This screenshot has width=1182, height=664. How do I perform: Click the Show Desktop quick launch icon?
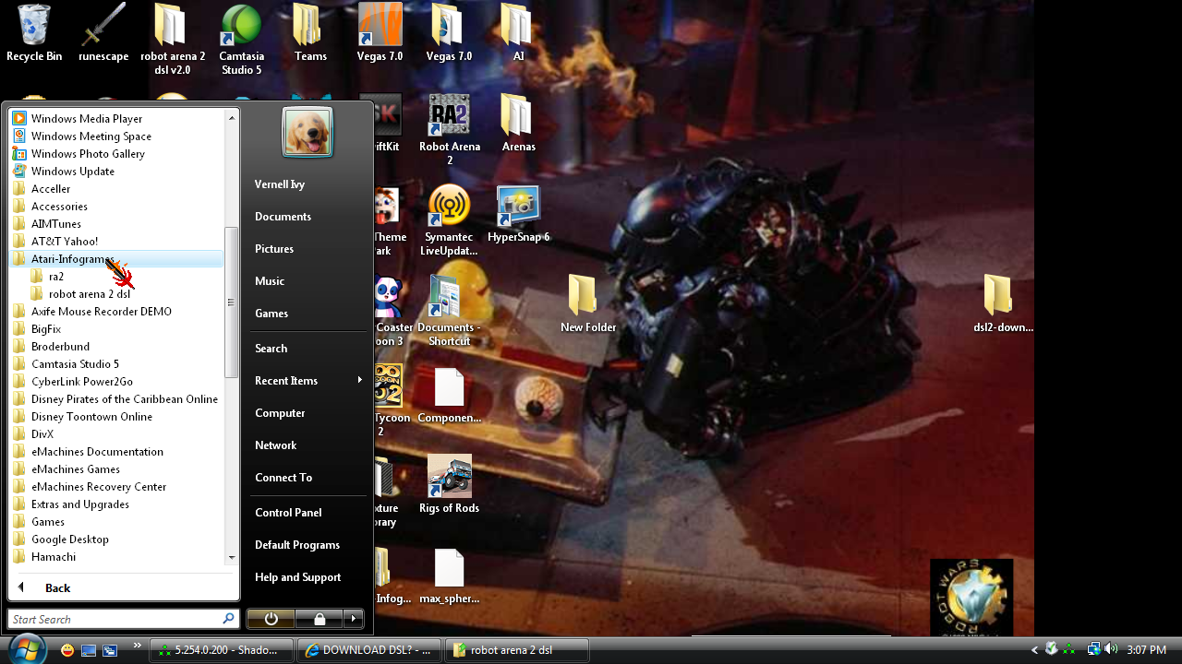coord(89,650)
